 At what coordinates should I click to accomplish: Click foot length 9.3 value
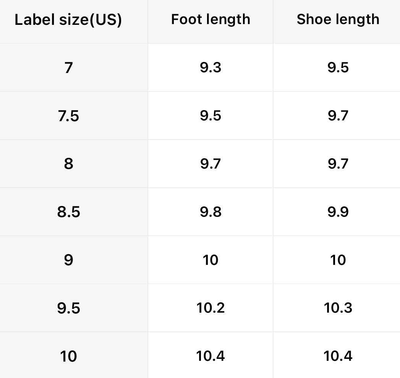(x=211, y=68)
